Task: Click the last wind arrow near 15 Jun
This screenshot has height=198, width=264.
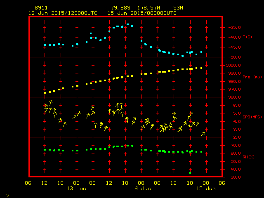Action: pyautogui.click(x=203, y=134)
